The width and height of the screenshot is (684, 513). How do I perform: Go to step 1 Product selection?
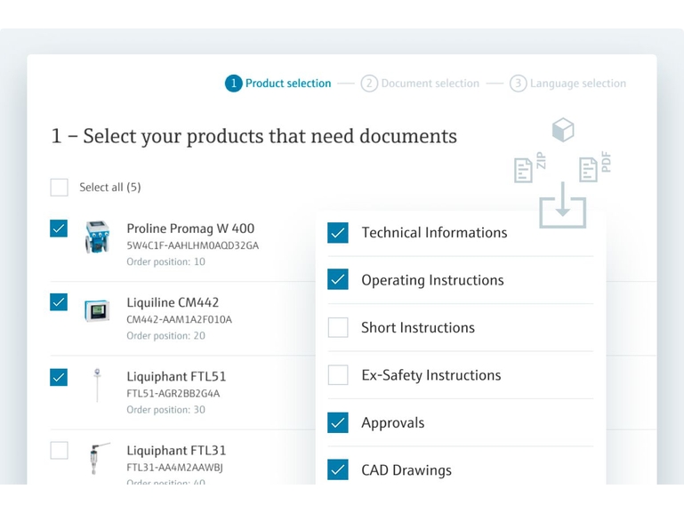tap(278, 84)
